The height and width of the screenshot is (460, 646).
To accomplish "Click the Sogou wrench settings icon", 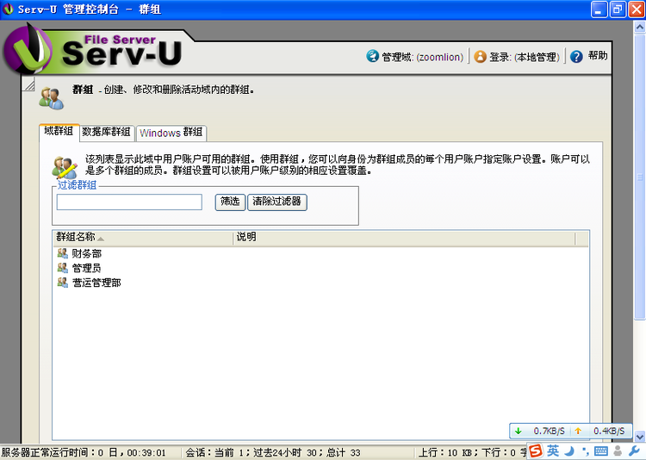I will pos(633,451).
